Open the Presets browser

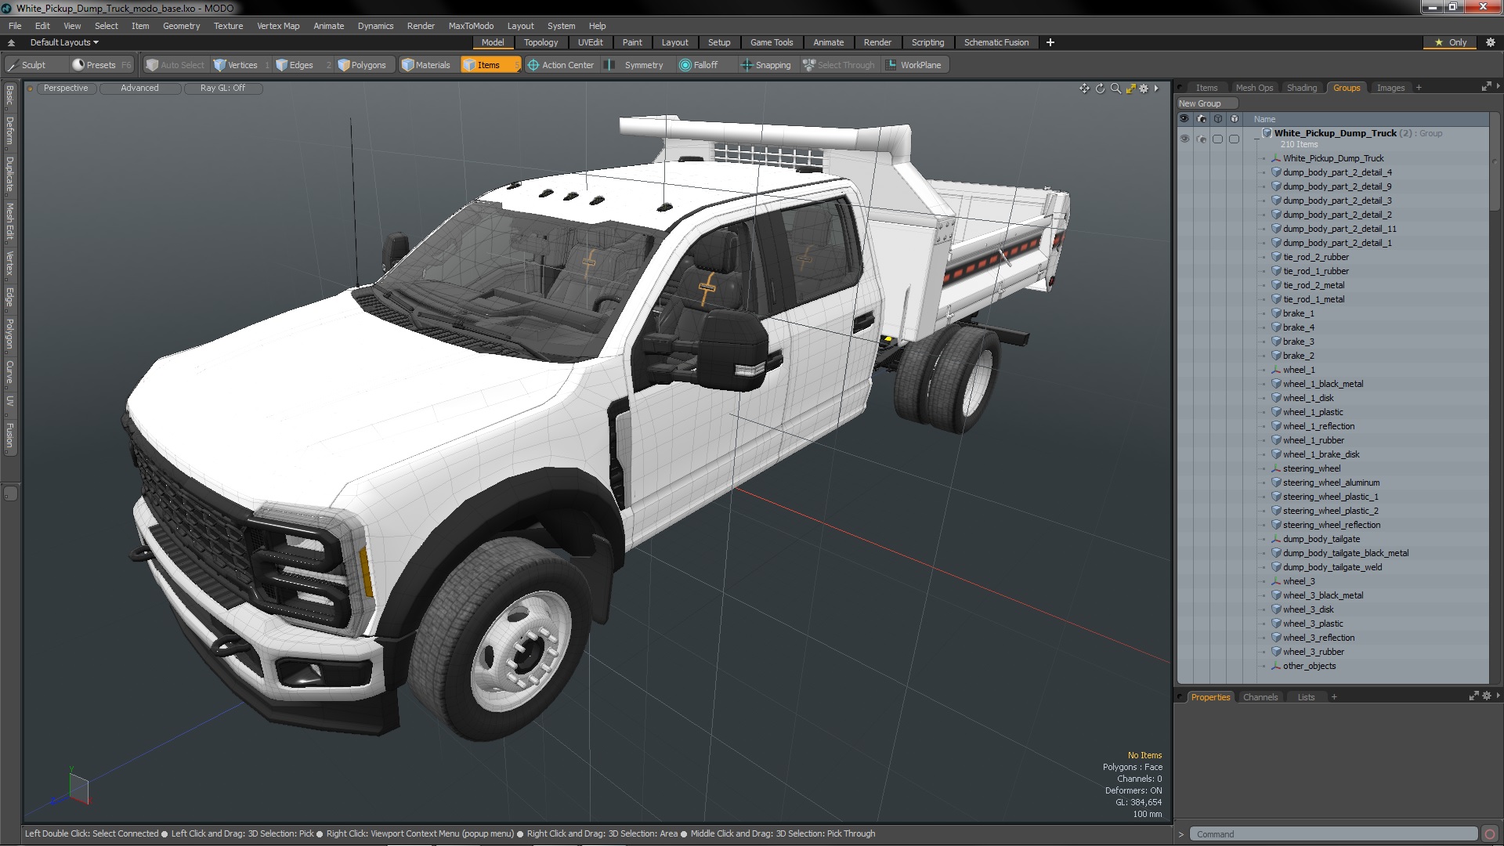[101, 65]
